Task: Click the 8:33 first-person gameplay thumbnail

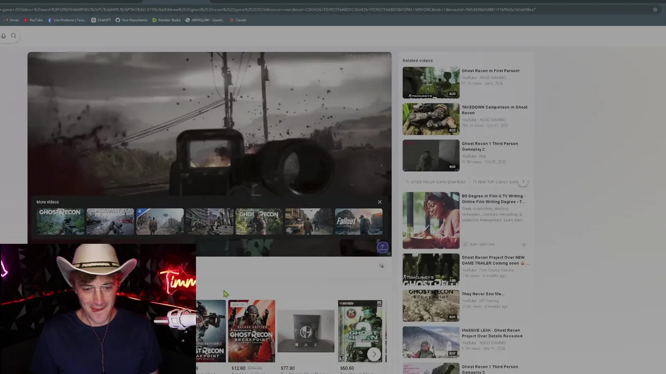Action: pyautogui.click(x=431, y=83)
